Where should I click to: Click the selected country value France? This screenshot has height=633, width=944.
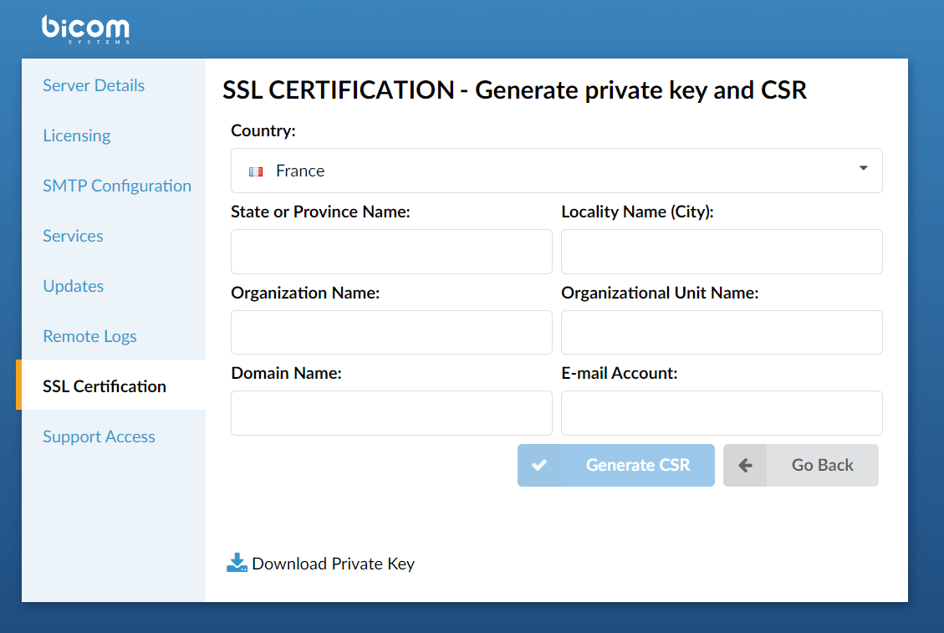[300, 171]
